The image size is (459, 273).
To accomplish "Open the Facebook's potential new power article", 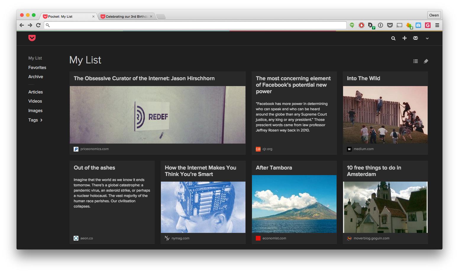I will click(x=293, y=85).
